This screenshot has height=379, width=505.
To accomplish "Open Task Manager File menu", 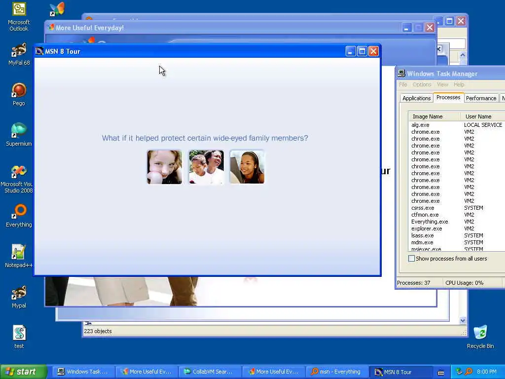I will coord(403,84).
